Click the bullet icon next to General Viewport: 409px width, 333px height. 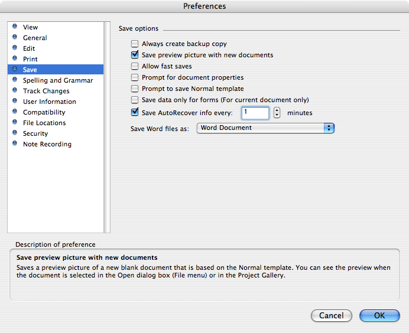(15, 37)
